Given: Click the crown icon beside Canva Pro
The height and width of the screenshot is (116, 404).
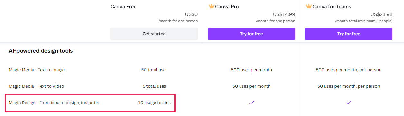Looking at the screenshot, I should (x=211, y=6).
